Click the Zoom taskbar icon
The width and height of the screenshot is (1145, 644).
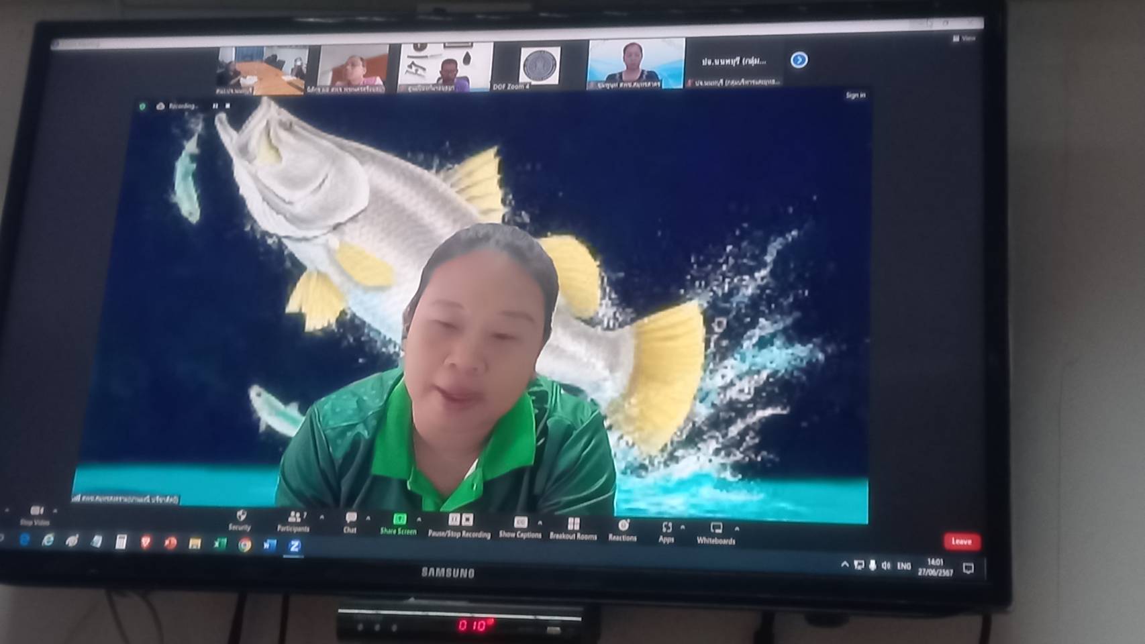[x=295, y=546]
